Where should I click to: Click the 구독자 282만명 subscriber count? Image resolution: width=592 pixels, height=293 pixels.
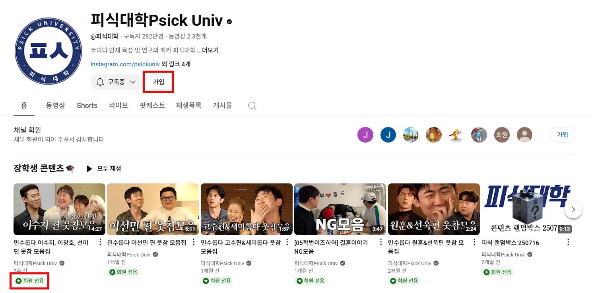coord(144,36)
